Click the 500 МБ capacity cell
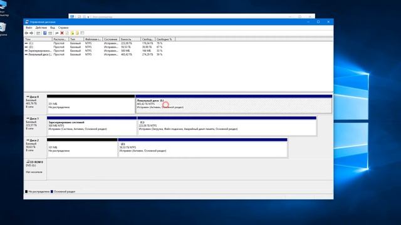Viewport: 401px width, 225px height. (x=125, y=51)
